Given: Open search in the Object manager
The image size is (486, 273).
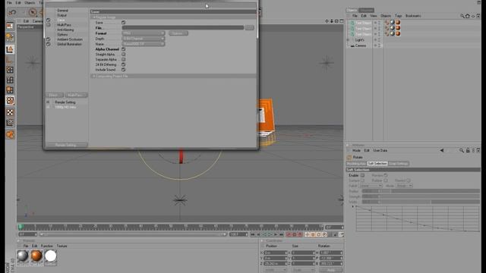Looking at the screenshot, I should tap(462, 16).
